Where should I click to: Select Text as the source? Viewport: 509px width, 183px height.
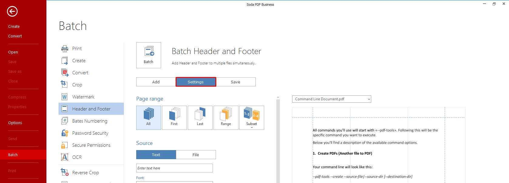pyautogui.click(x=156, y=155)
